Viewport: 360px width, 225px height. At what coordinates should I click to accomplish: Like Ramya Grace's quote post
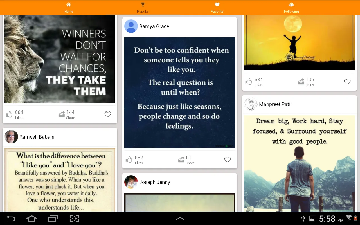click(129, 160)
